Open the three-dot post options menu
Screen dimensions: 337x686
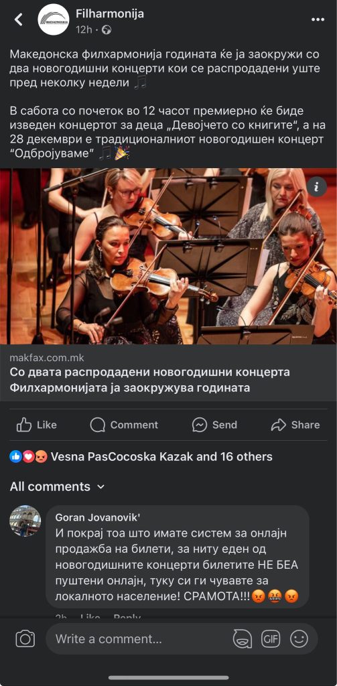coord(318,19)
